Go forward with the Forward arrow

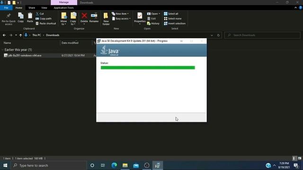tap(11, 35)
